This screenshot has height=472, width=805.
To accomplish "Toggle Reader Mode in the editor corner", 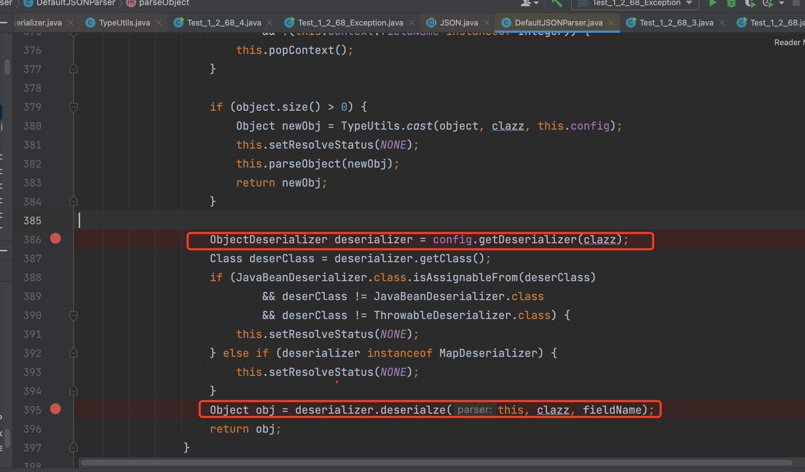I will (788, 43).
